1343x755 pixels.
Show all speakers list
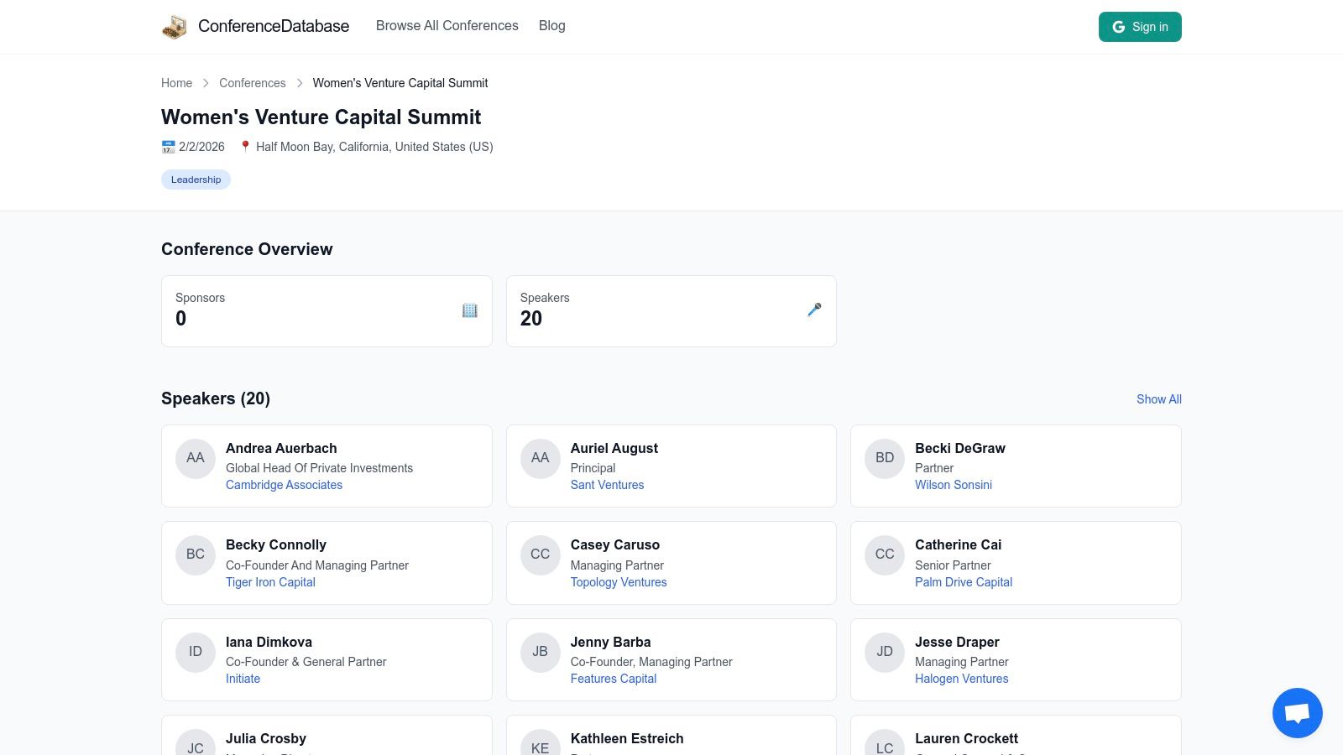click(1158, 399)
